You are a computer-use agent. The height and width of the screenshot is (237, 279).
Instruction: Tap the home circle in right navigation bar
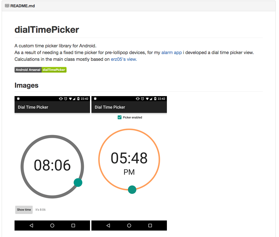tap(129, 226)
